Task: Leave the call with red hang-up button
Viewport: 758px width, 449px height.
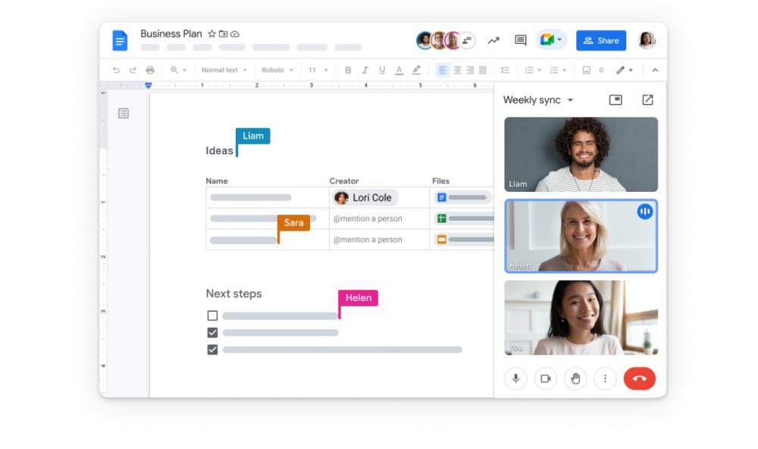Action: 640,378
